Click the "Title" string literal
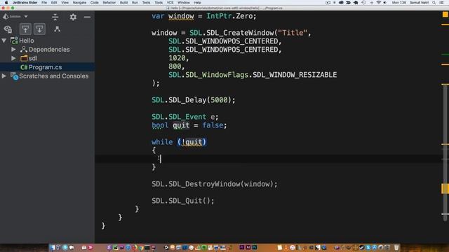The width and height of the screenshot is (449, 252). tap(293, 33)
